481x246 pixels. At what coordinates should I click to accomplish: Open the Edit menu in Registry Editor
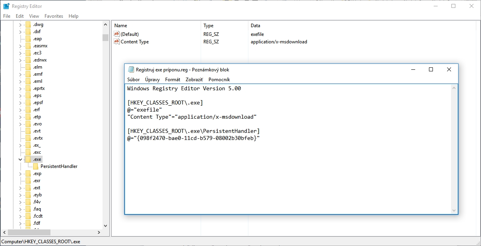pos(20,16)
